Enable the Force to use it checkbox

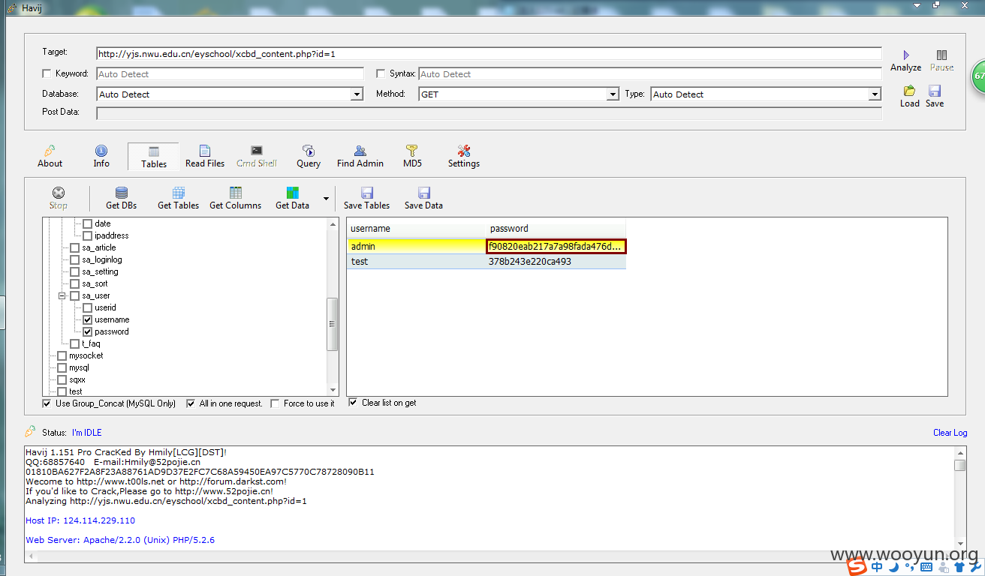[276, 403]
